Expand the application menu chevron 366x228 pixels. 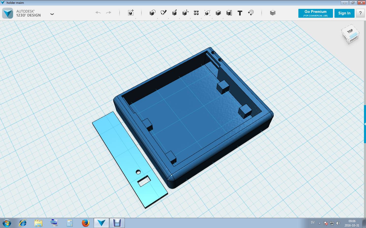tap(52, 14)
